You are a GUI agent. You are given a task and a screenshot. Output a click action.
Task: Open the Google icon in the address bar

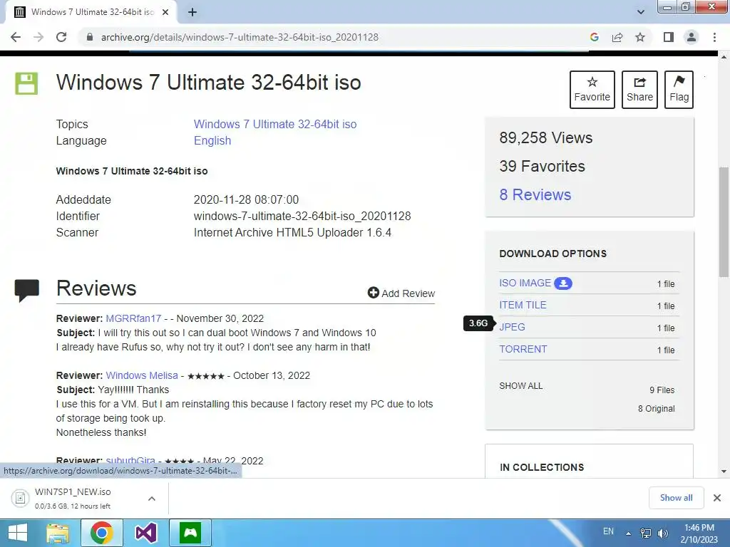pyautogui.click(x=594, y=37)
